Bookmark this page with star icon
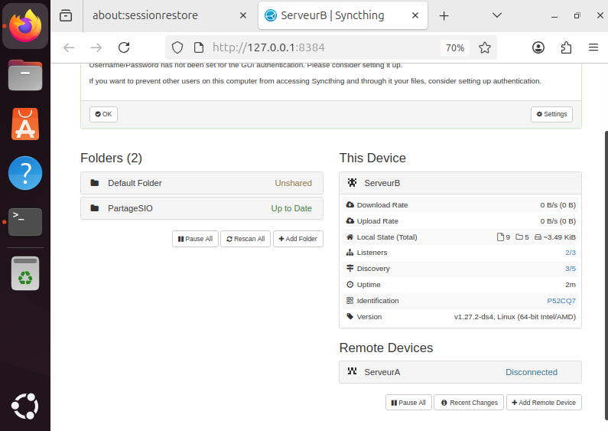Image resolution: width=608 pixels, height=431 pixels. coord(484,47)
